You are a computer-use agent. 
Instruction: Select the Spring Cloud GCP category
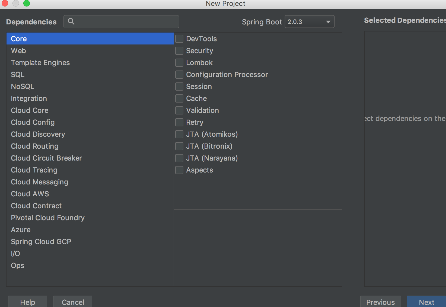pos(90,242)
